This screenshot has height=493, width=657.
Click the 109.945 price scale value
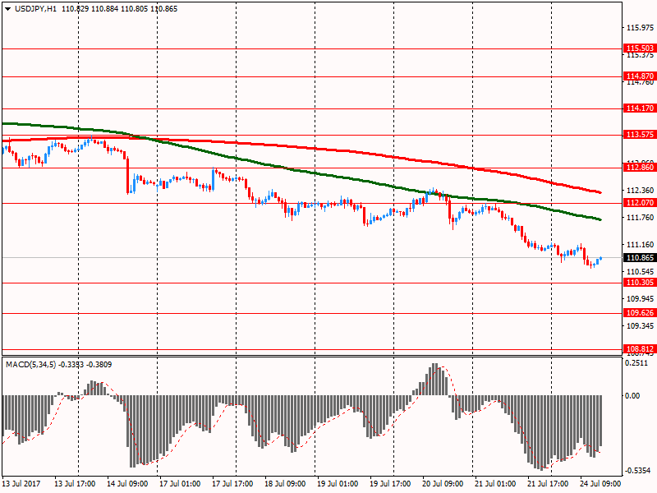pos(640,299)
